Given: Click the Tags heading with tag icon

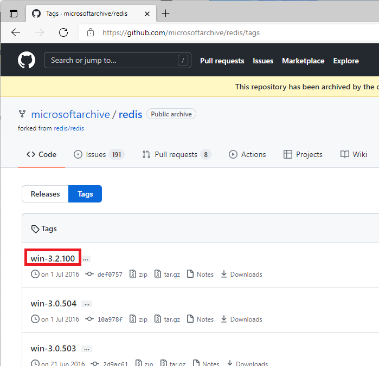Looking at the screenshot, I should [44, 228].
